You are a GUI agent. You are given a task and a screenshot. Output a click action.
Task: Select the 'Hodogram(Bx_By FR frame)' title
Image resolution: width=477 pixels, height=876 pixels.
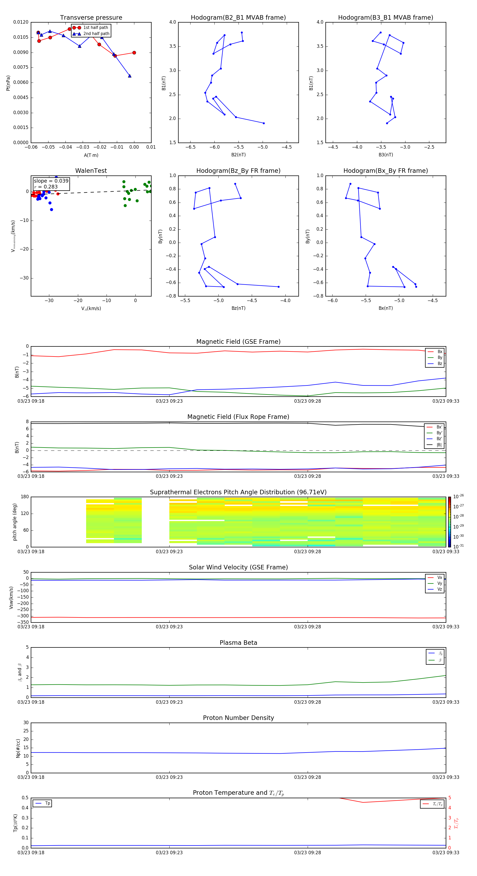tap(386, 171)
